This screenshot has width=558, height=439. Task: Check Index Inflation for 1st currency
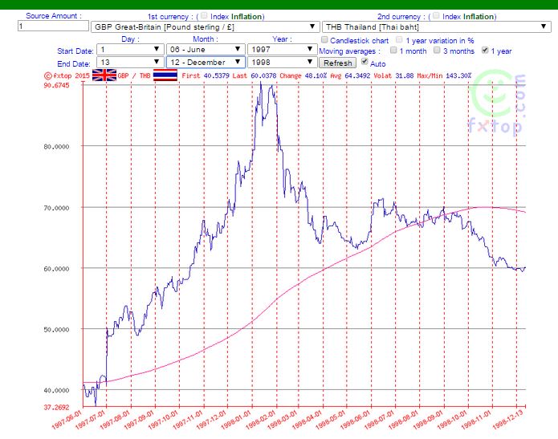click(x=204, y=15)
